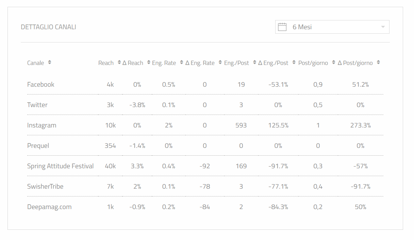Expand the period selector caret arrow

383,27
